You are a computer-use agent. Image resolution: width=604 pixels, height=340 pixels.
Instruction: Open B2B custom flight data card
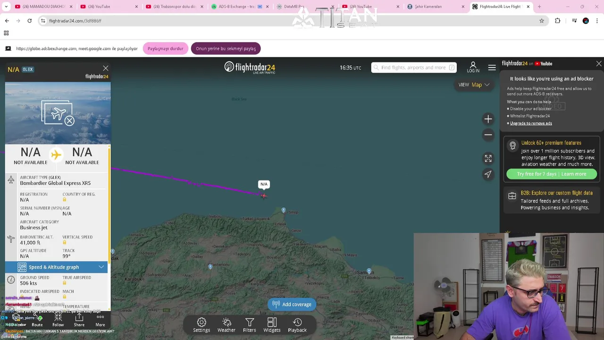click(x=551, y=200)
